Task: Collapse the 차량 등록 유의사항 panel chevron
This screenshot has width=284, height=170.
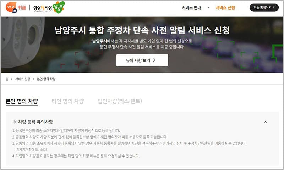Action: (x=265, y=122)
